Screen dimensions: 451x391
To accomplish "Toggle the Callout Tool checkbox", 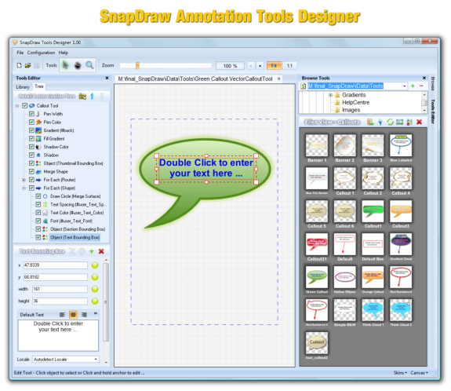I will click(x=25, y=106).
